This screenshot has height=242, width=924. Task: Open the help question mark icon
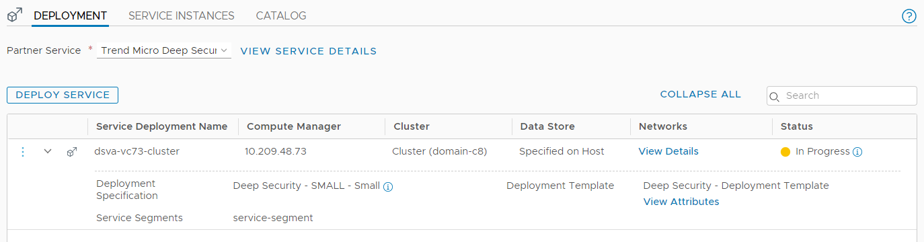click(x=909, y=16)
